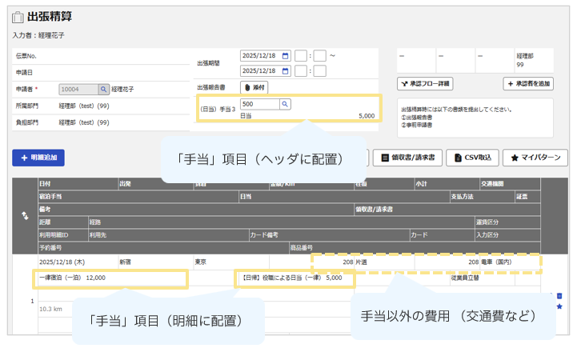The image size is (573, 352).
Task: Click 所属部門 value 経理部 (test) (99)
Action: tap(84, 106)
